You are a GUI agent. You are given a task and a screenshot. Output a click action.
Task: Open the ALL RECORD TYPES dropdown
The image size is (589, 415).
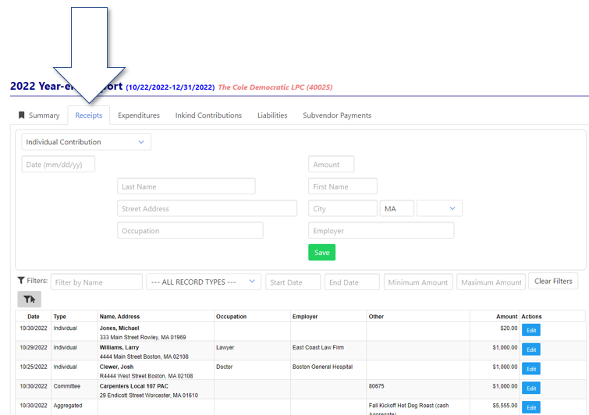(x=204, y=282)
